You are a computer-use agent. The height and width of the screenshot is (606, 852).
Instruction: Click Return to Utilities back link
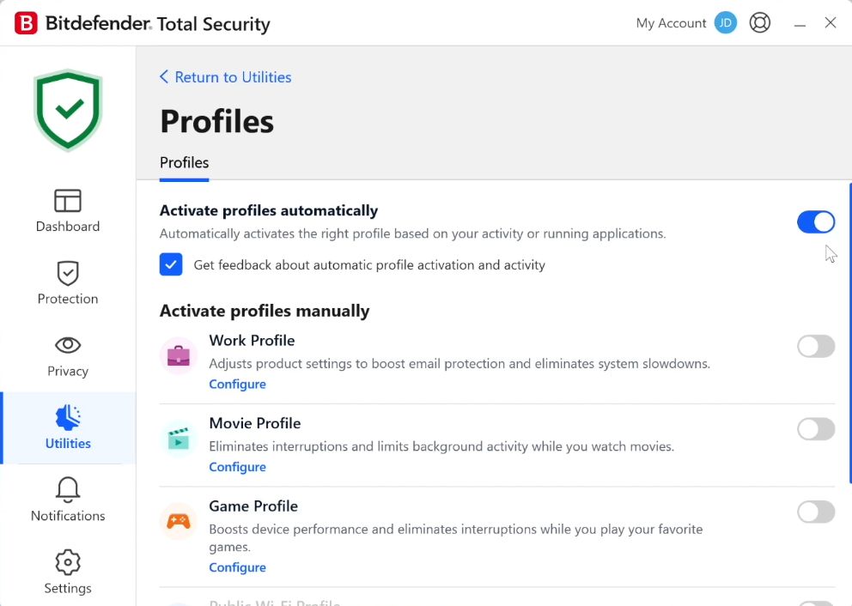point(225,77)
